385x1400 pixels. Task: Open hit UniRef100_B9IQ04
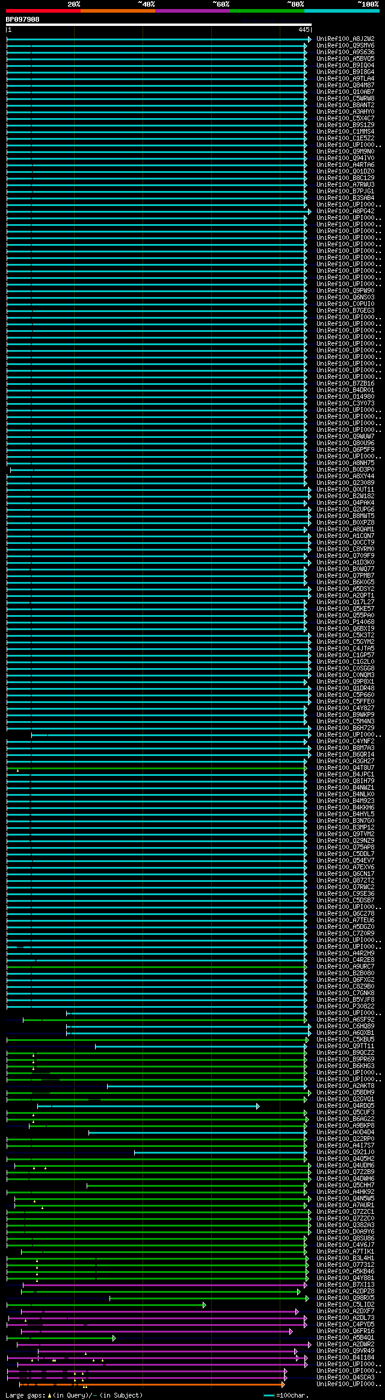click(x=345, y=66)
